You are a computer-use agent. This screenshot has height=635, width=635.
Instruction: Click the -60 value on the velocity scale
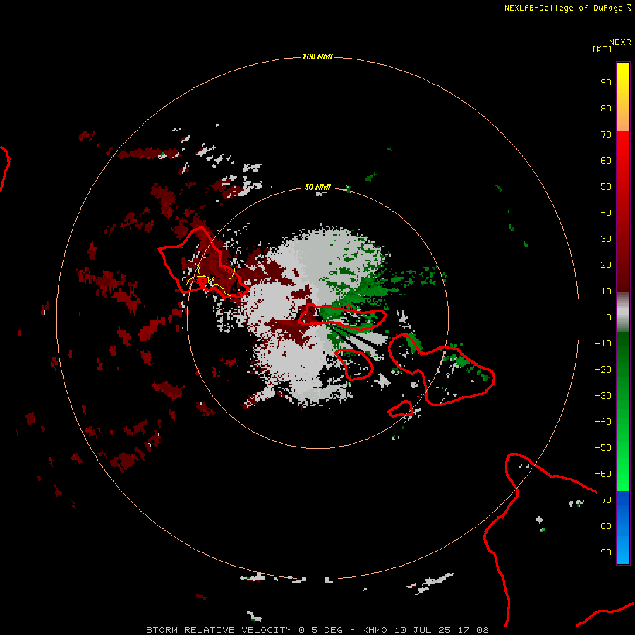tap(603, 474)
